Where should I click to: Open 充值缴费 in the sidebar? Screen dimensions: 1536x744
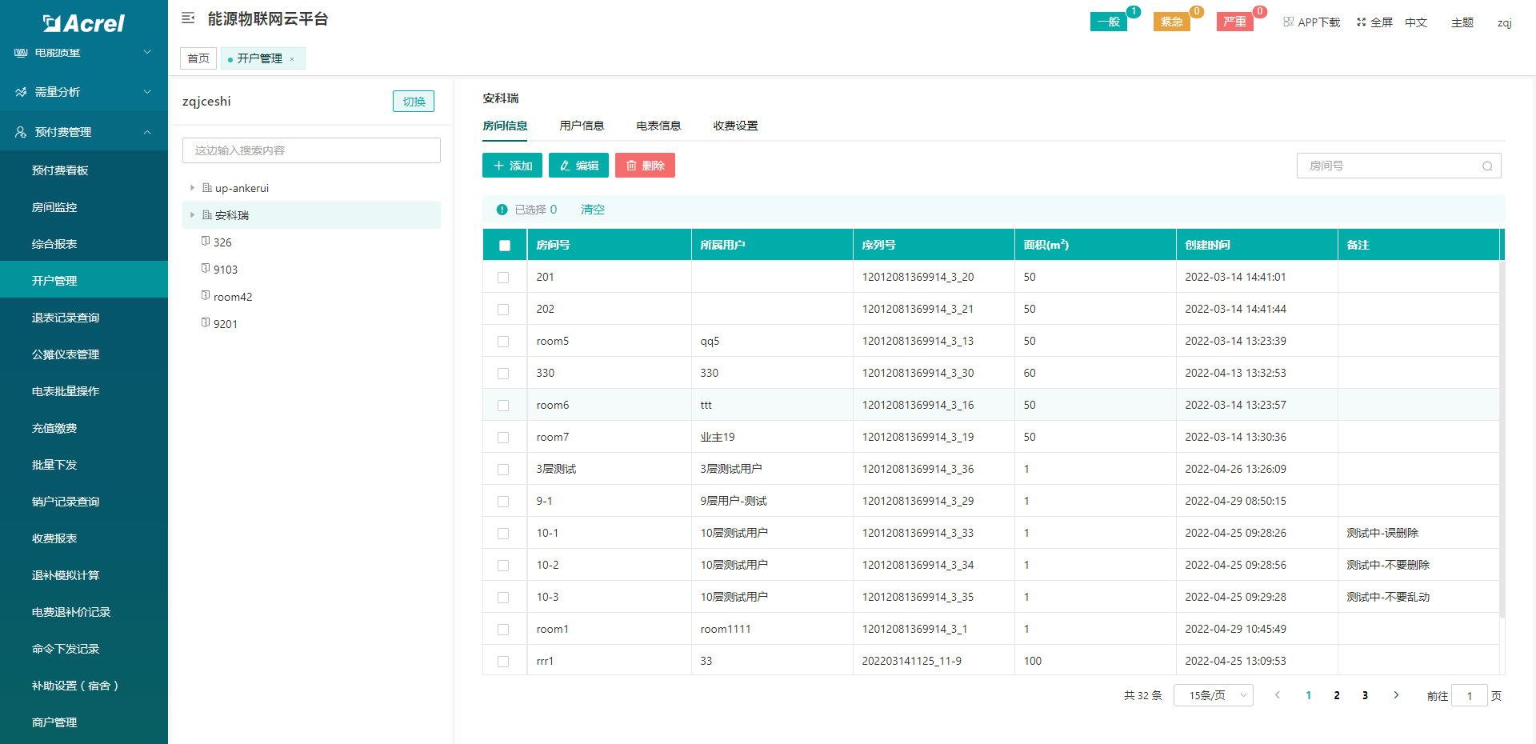pyautogui.click(x=54, y=428)
